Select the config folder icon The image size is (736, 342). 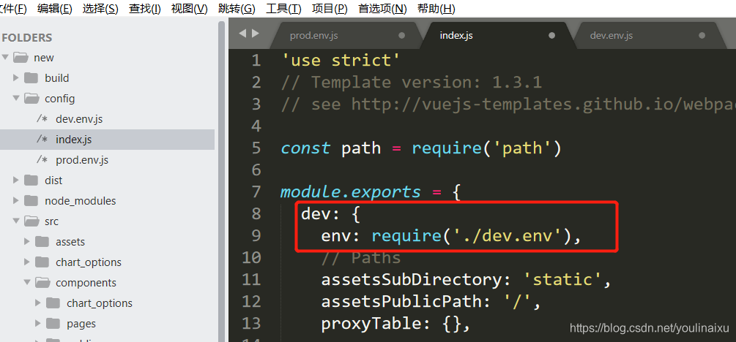[31, 99]
